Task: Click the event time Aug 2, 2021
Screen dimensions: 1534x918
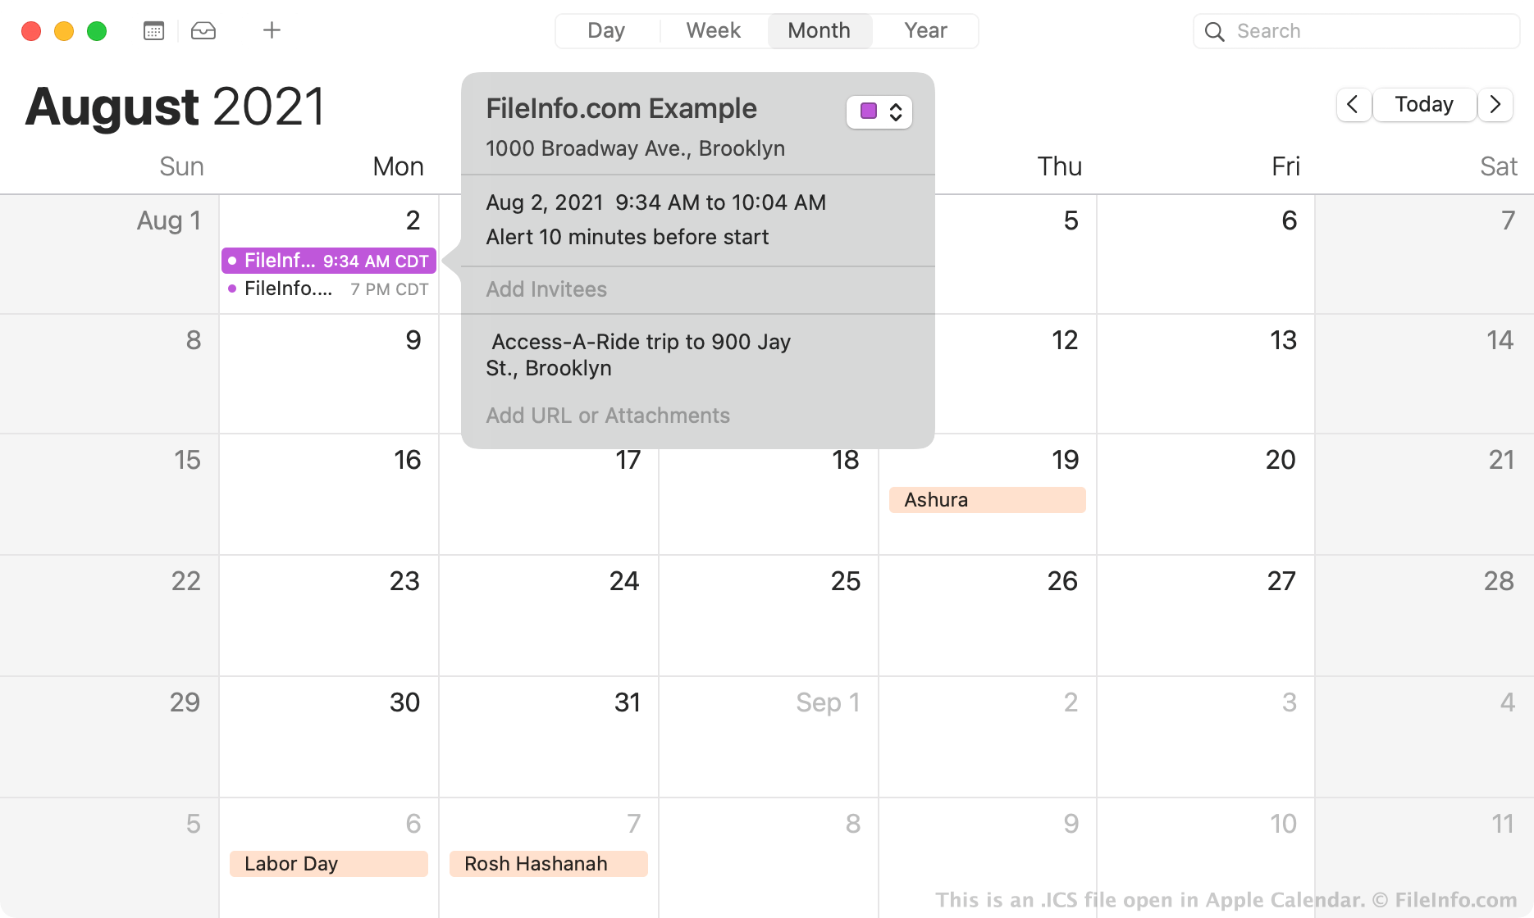Action: click(655, 202)
